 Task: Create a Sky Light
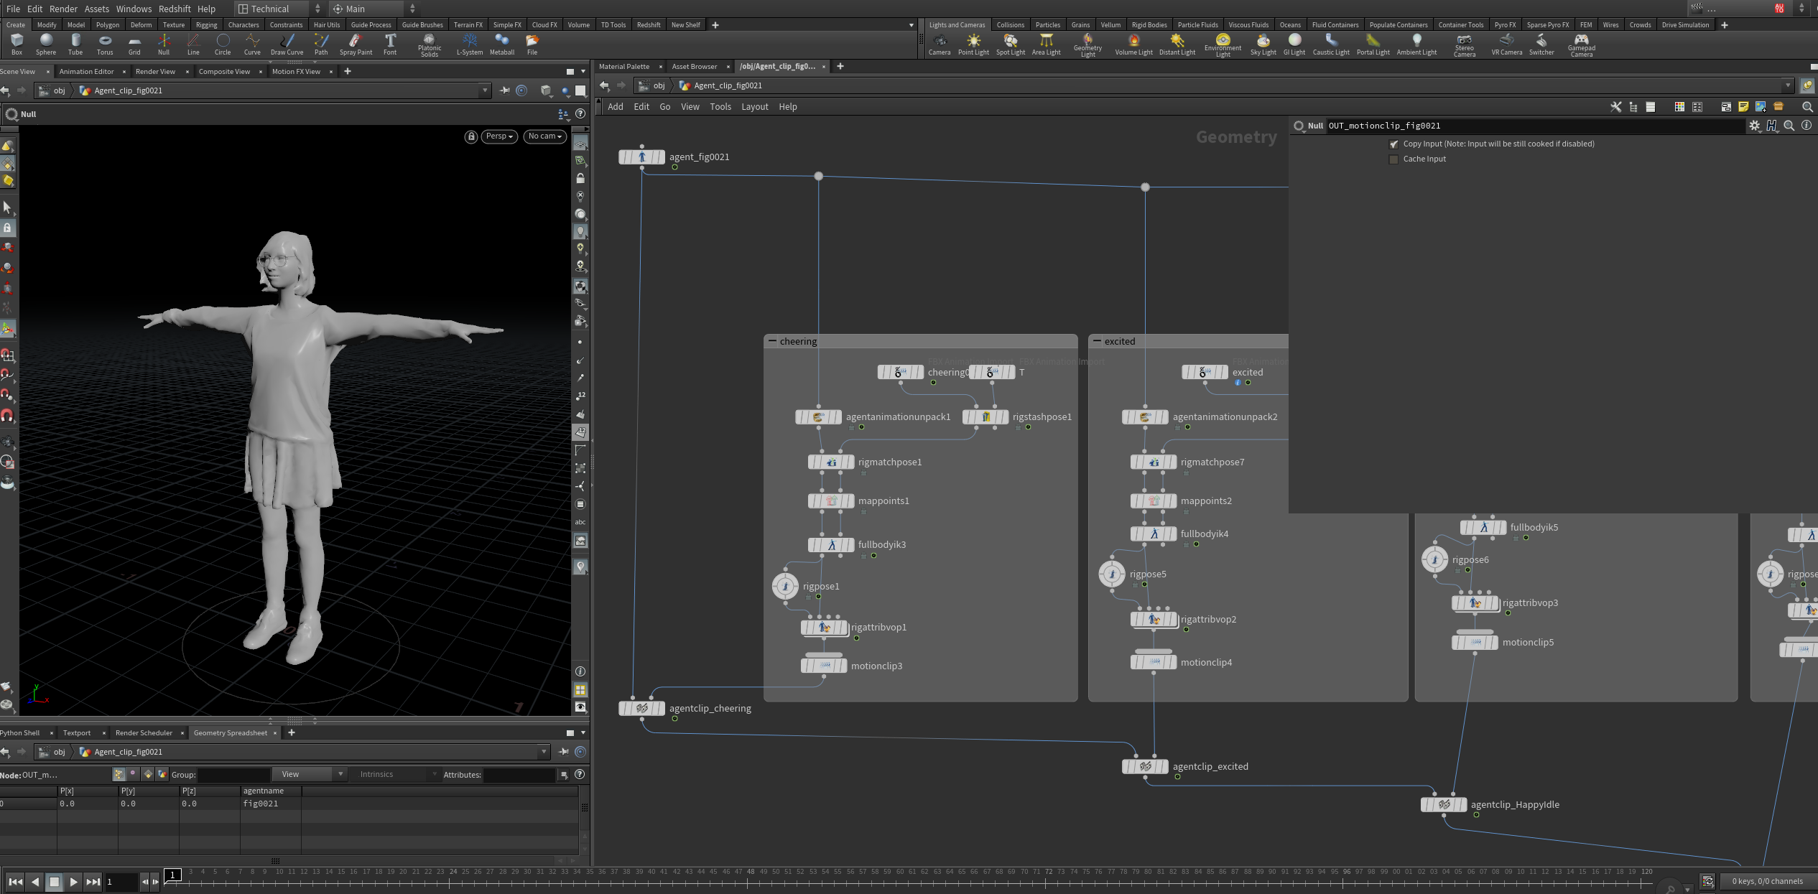[x=1263, y=45]
